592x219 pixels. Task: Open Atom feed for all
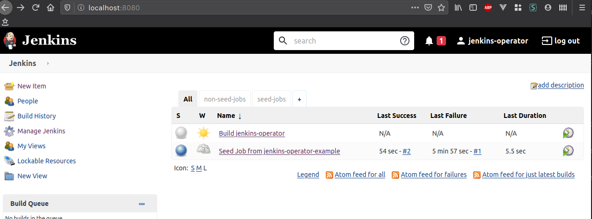[360, 175]
